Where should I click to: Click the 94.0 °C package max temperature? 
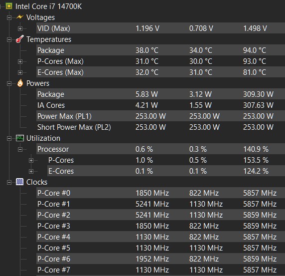click(255, 50)
